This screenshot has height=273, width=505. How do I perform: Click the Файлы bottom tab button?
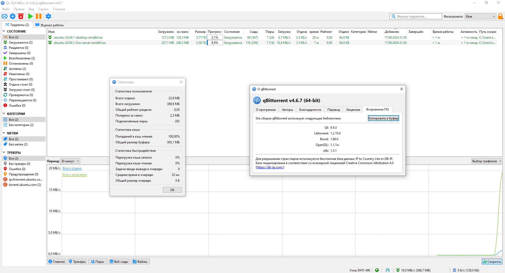coord(140,262)
